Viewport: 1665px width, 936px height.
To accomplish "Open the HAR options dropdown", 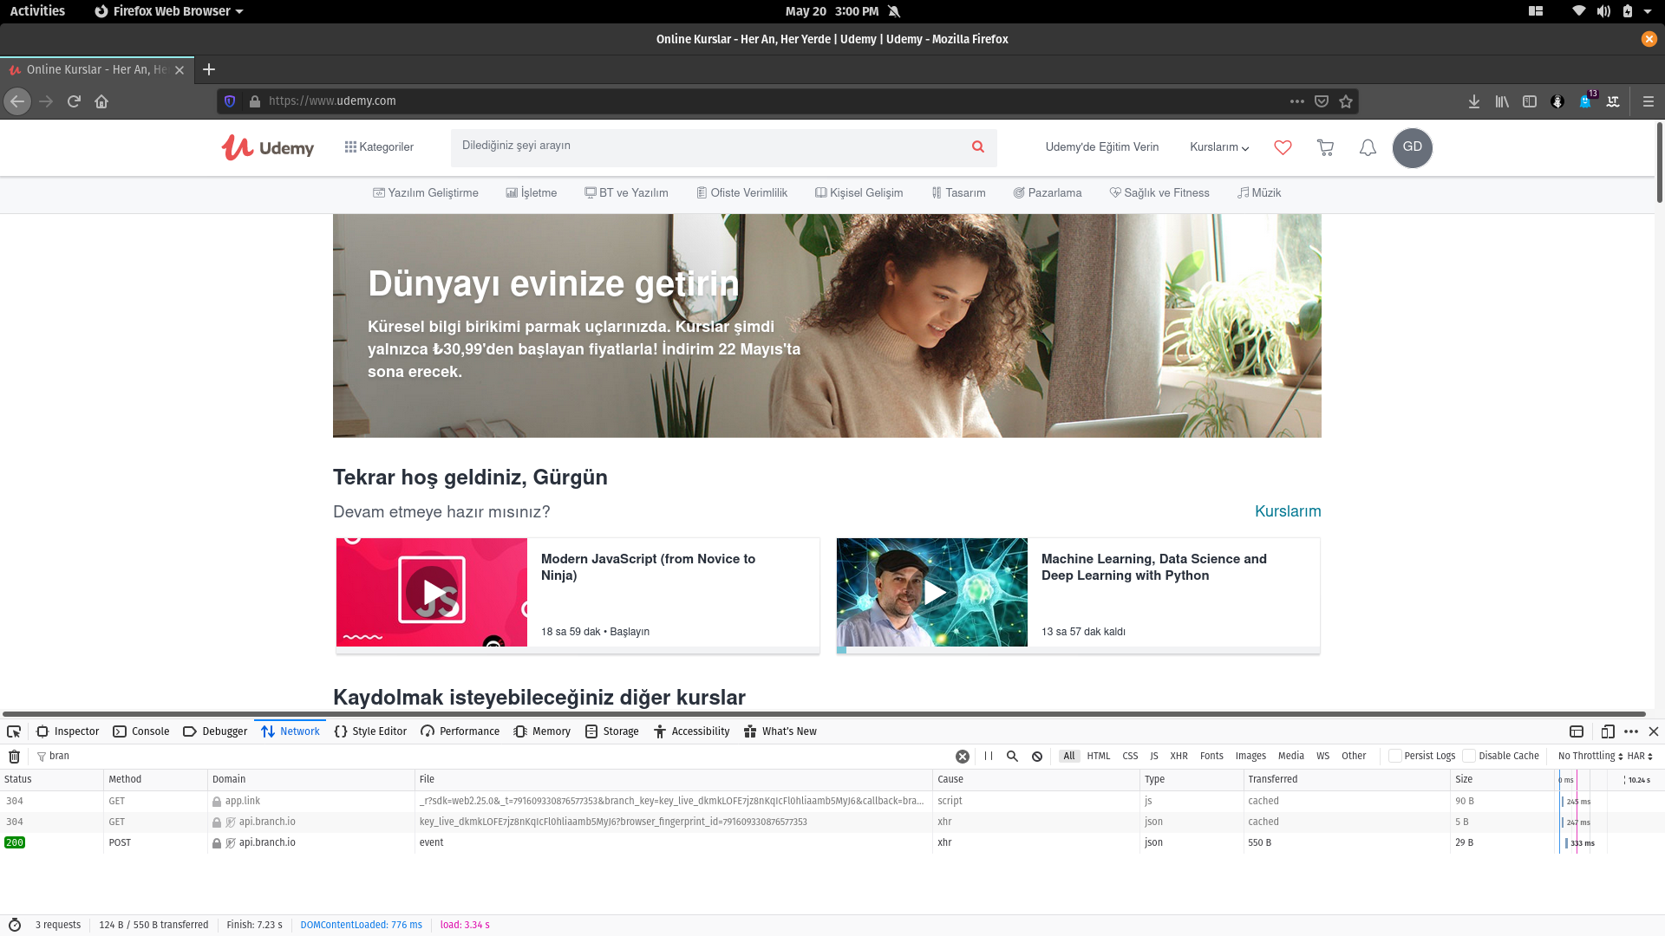I will click(1640, 756).
